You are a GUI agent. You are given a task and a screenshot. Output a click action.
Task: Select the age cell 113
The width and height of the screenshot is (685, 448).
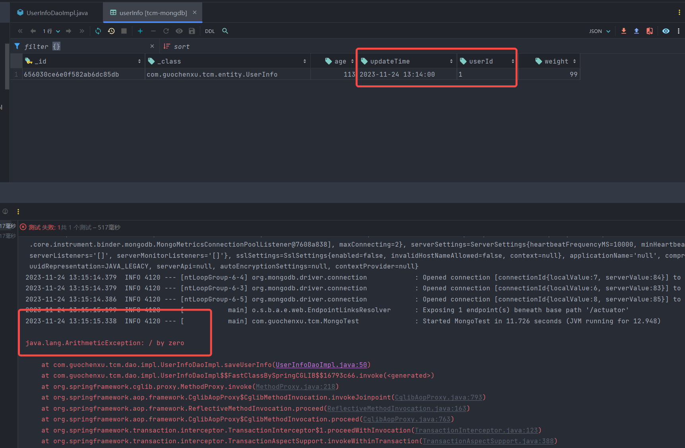333,74
